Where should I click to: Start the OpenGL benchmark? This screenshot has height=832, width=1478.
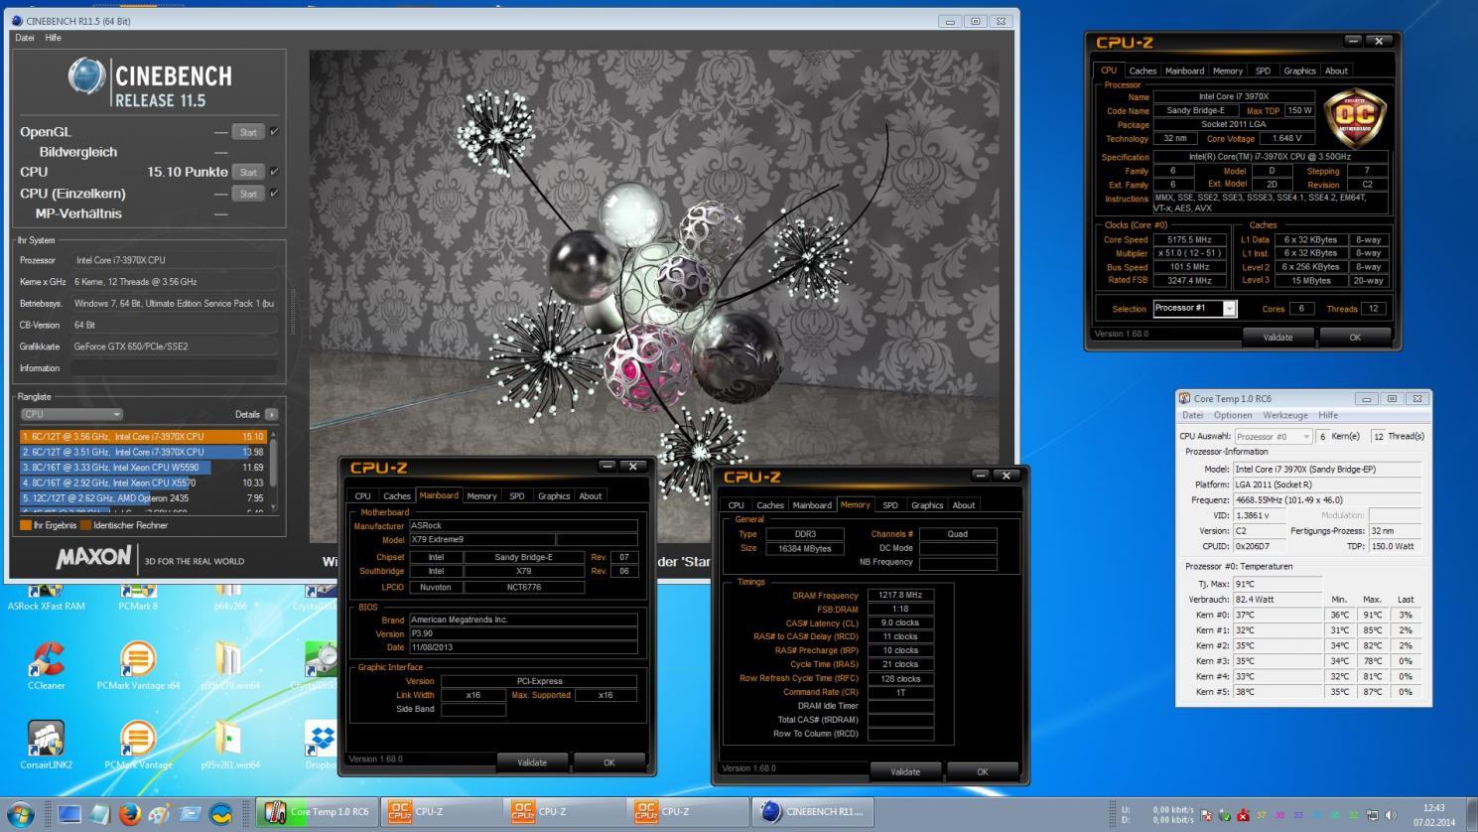(248, 132)
